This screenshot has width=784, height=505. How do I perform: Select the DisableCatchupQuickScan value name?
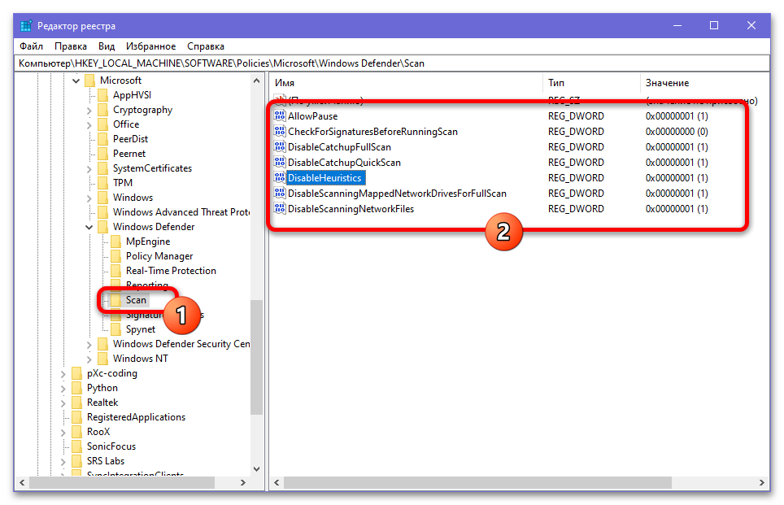pos(344,163)
